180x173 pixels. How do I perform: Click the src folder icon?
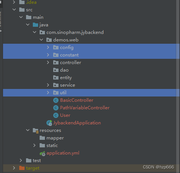click(22, 10)
